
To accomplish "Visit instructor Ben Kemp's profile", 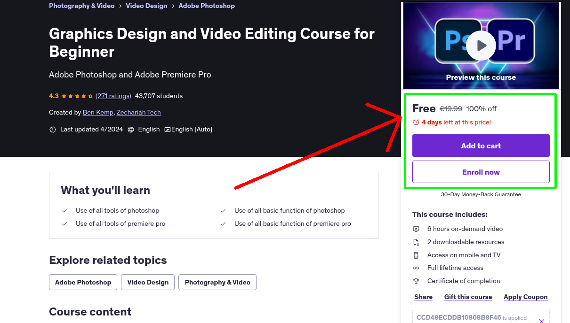I will (x=98, y=112).
